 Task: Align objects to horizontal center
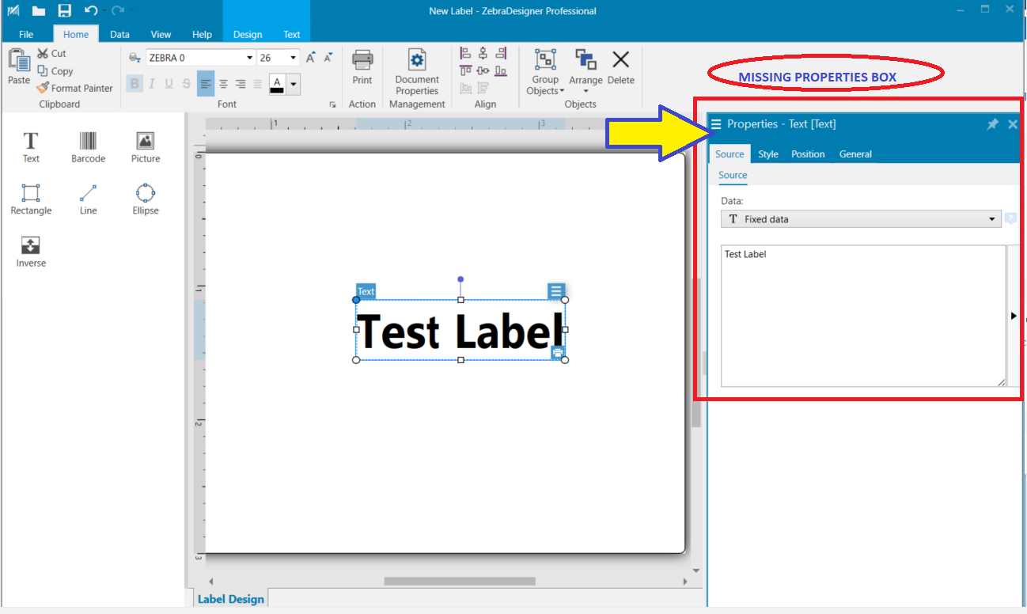point(483,54)
